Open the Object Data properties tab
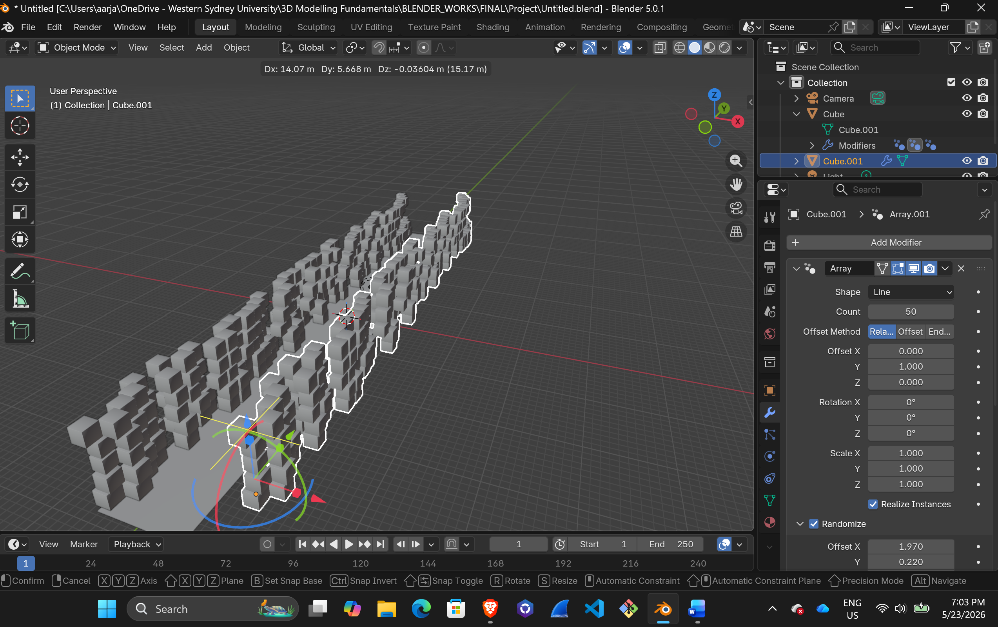998x627 pixels. pyautogui.click(x=770, y=500)
